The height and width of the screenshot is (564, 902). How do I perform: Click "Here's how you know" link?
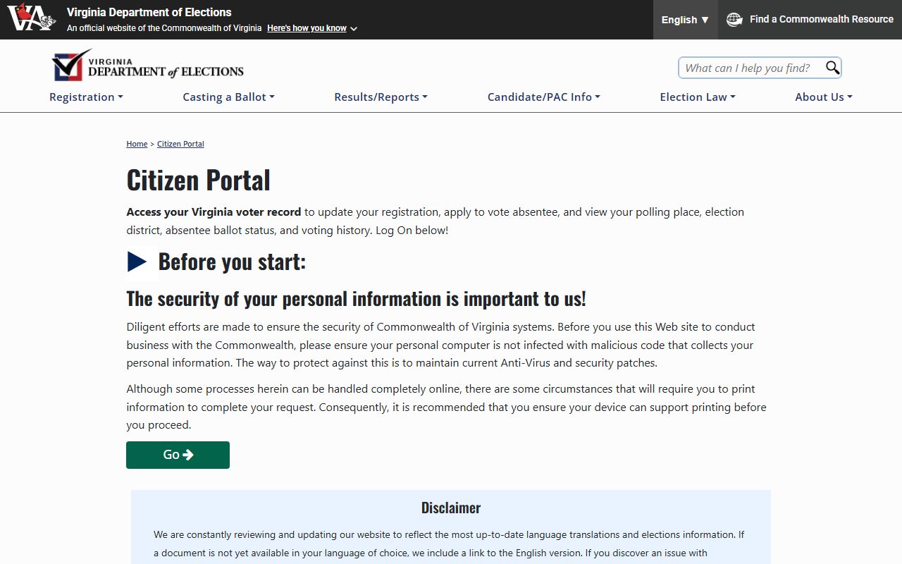coord(307,29)
